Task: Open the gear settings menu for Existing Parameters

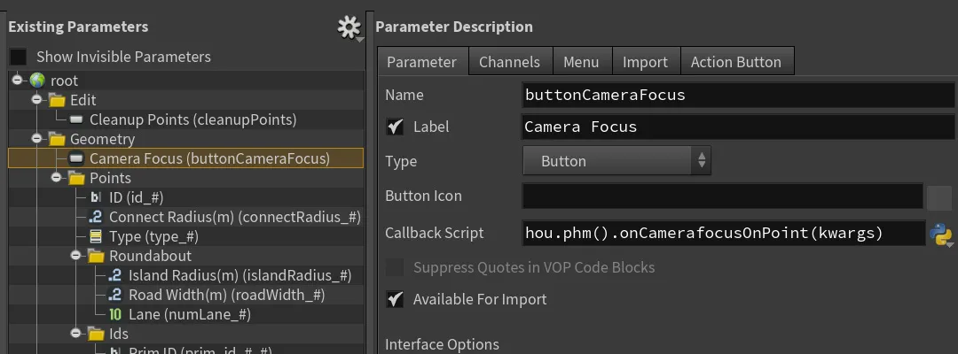Action: point(349,28)
